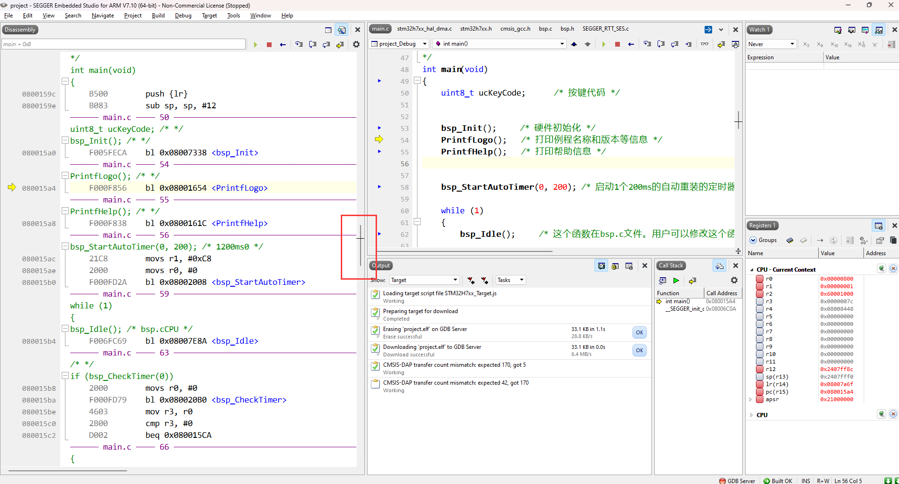Click red X icon beside CPU - Current Context
899x484 pixels.
pos(893,268)
